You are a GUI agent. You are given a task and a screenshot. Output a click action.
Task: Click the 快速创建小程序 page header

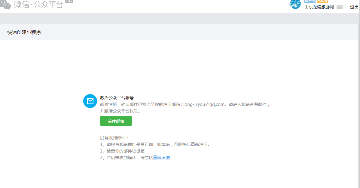click(24, 32)
